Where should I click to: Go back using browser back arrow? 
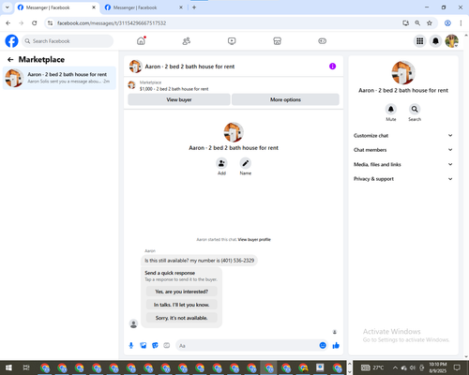[x=8, y=22]
